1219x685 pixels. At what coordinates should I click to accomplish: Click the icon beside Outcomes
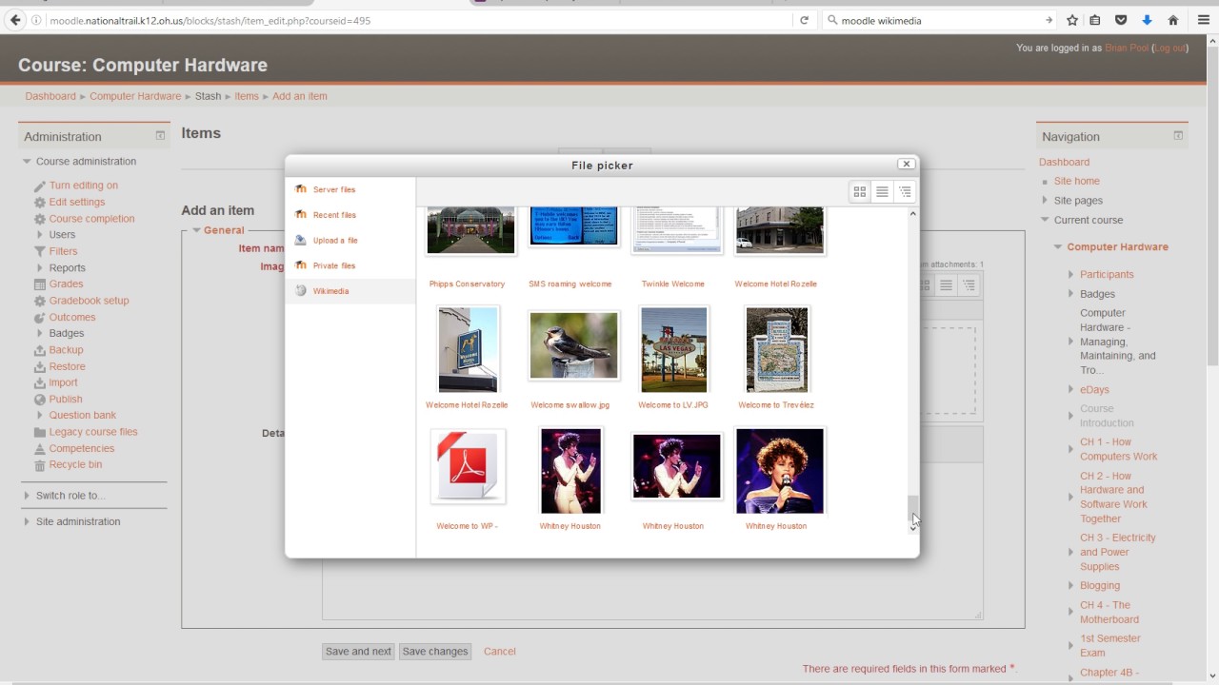39,317
